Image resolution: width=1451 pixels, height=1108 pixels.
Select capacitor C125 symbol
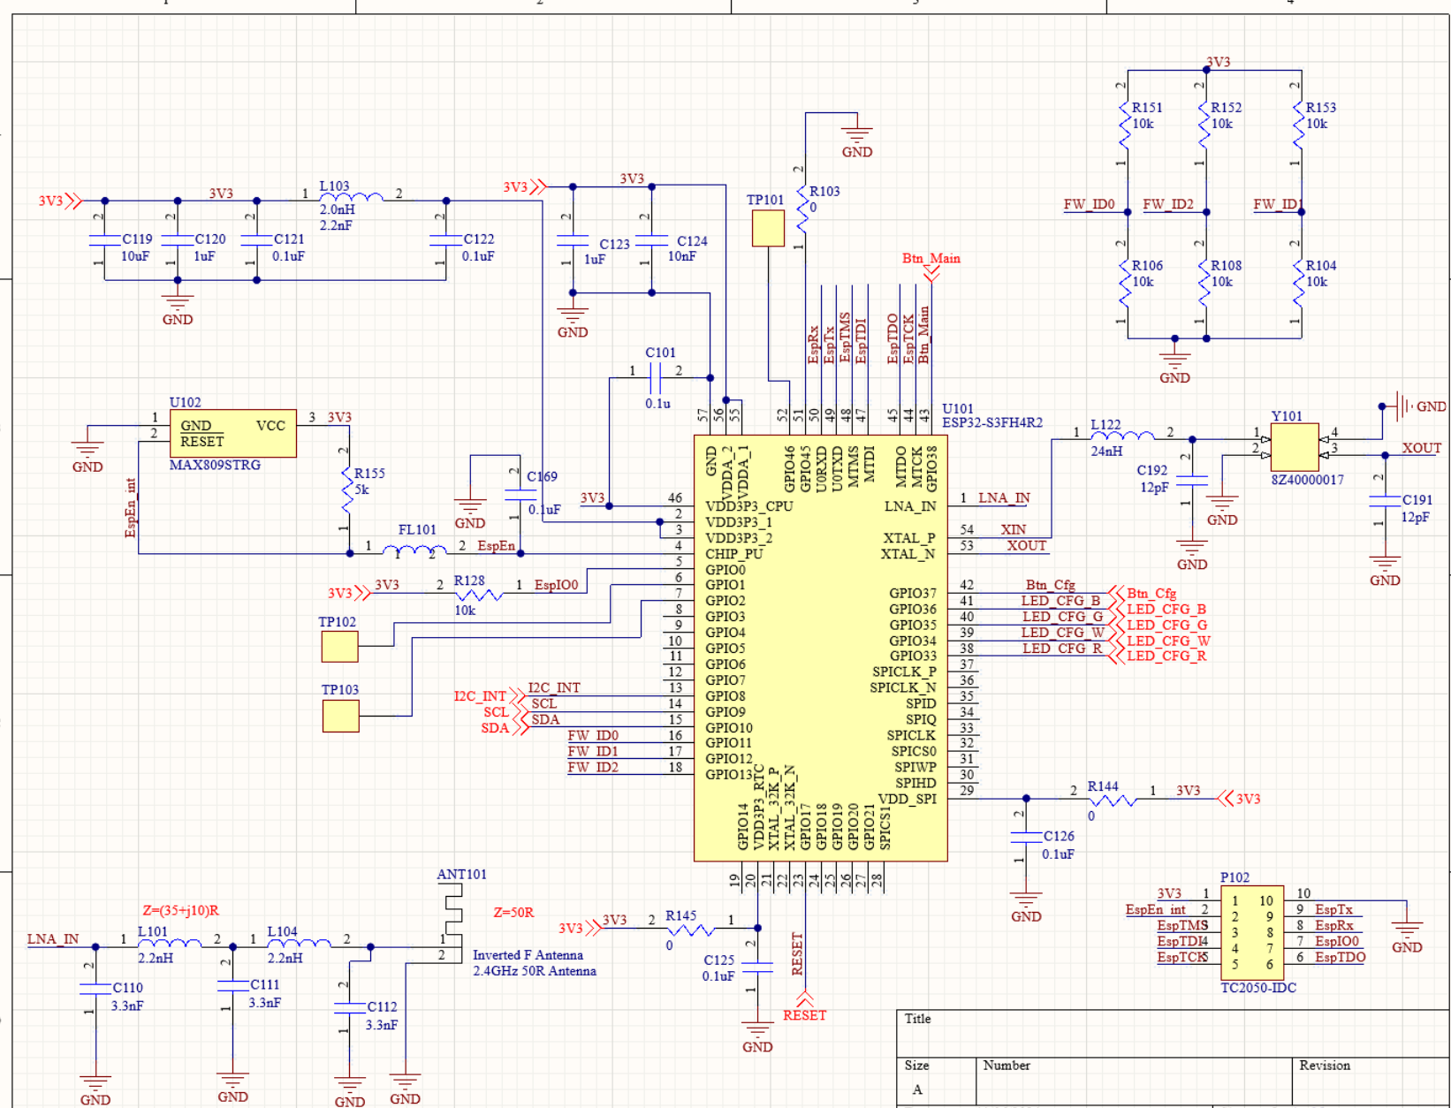(x=757, y=968)
